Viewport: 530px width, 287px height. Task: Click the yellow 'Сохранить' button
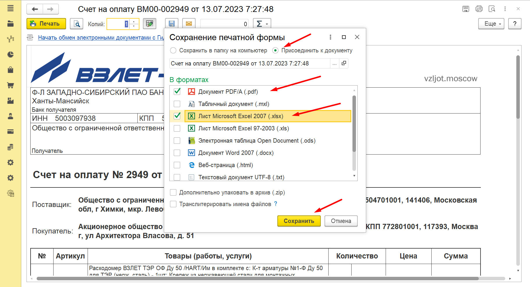click(299, 221)
